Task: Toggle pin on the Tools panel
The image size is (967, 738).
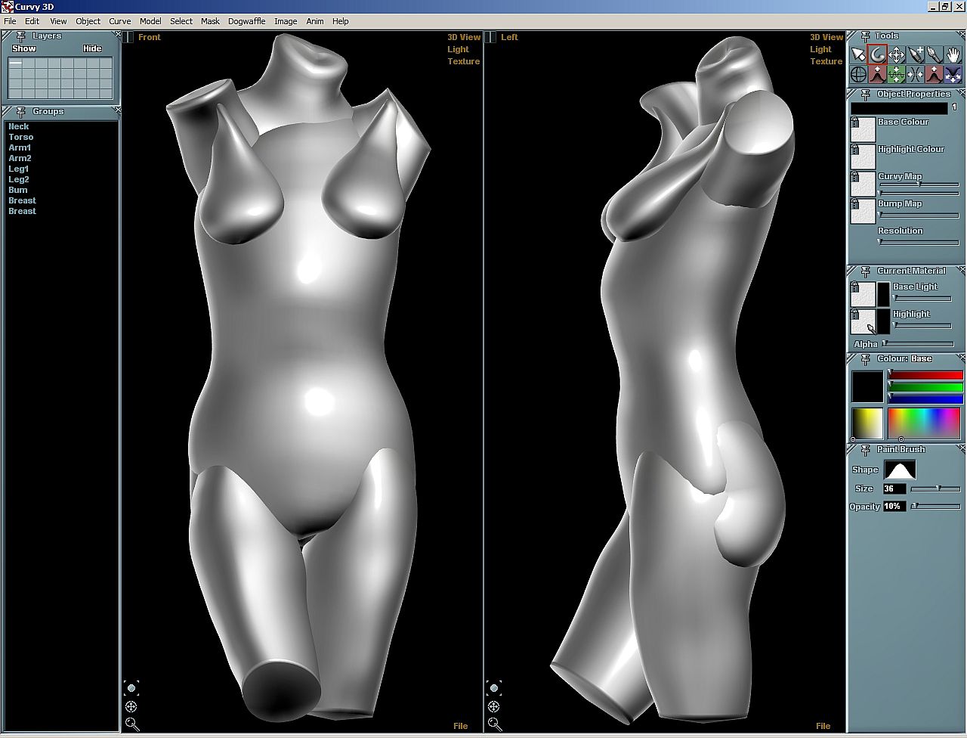Action: point(866,36)
